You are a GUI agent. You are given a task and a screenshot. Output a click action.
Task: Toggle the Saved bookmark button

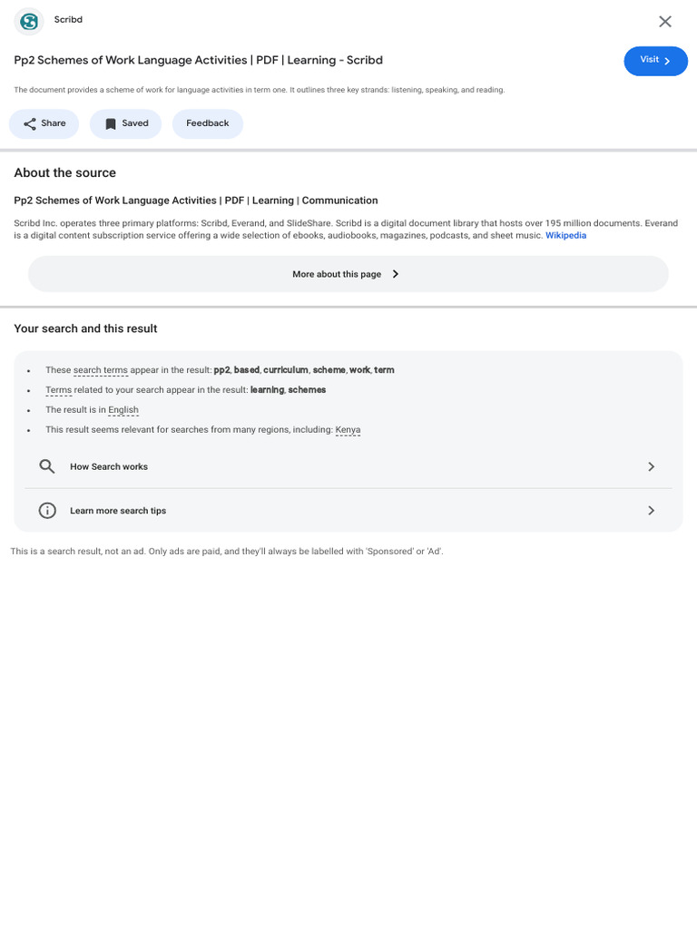(125, 124)
